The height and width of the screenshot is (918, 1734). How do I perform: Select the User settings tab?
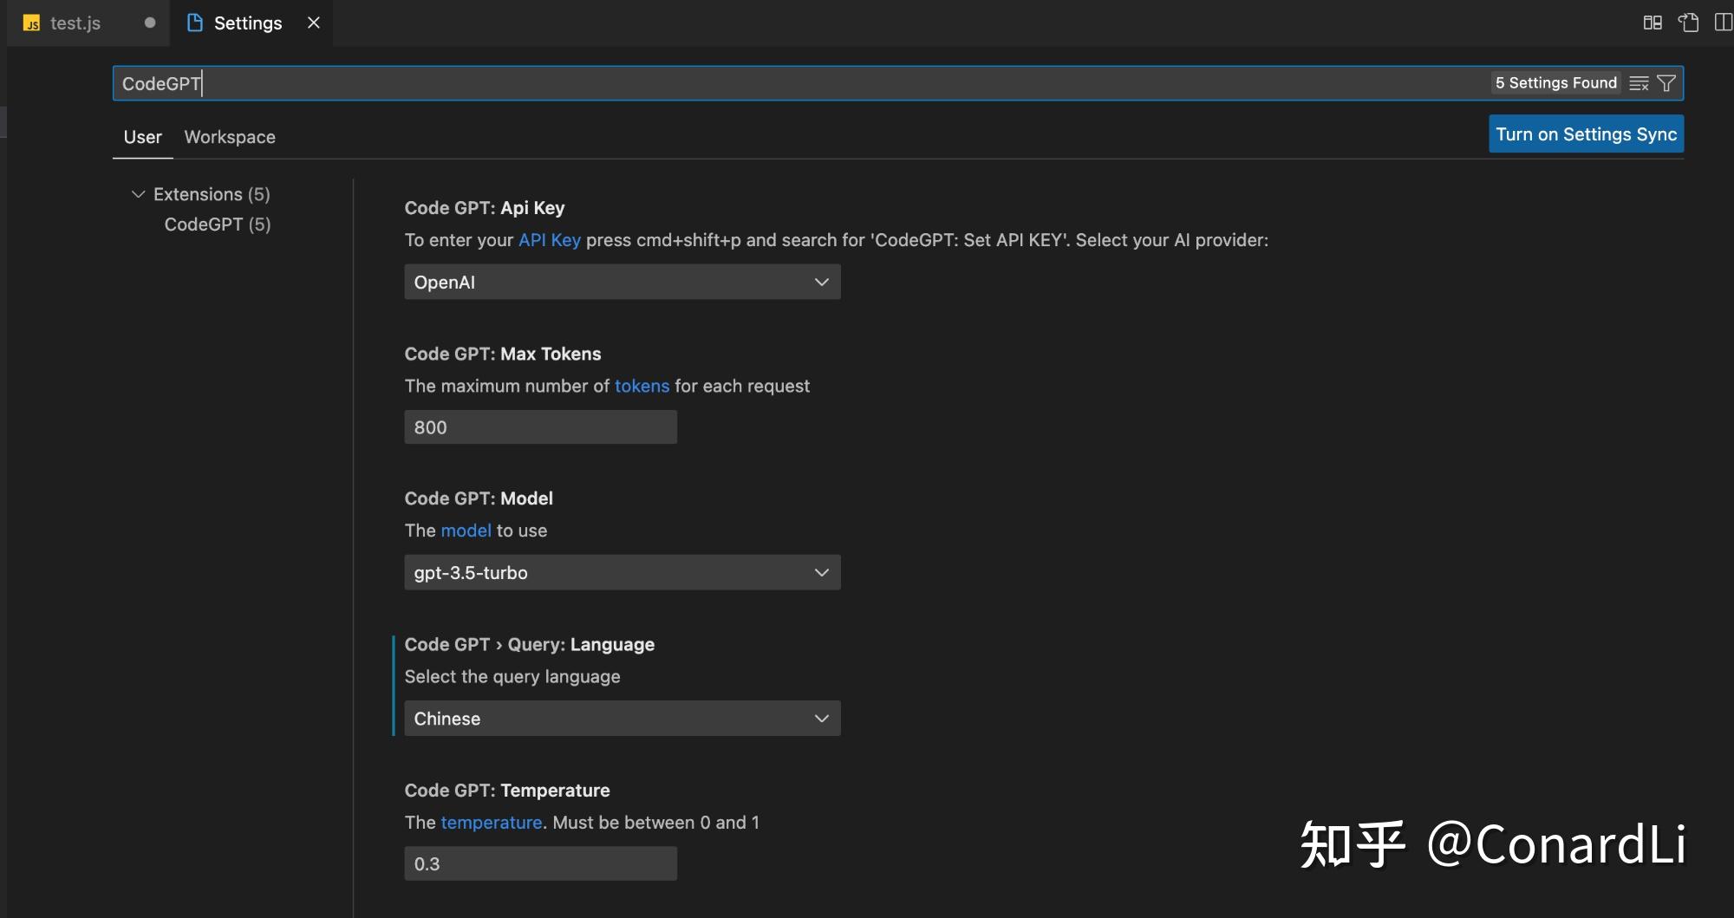coord(142,137)
